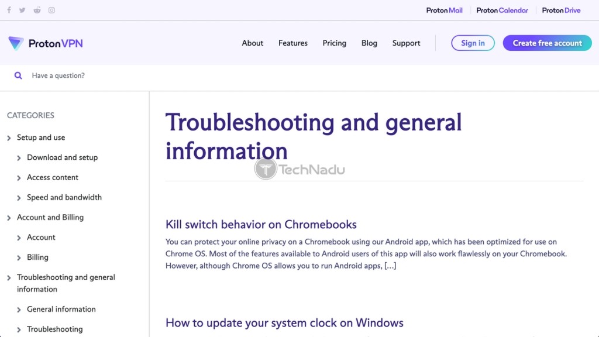The width and height of the screenshot is (599, 337).
Task: Open the Features menu item
Action: (293, 43)
